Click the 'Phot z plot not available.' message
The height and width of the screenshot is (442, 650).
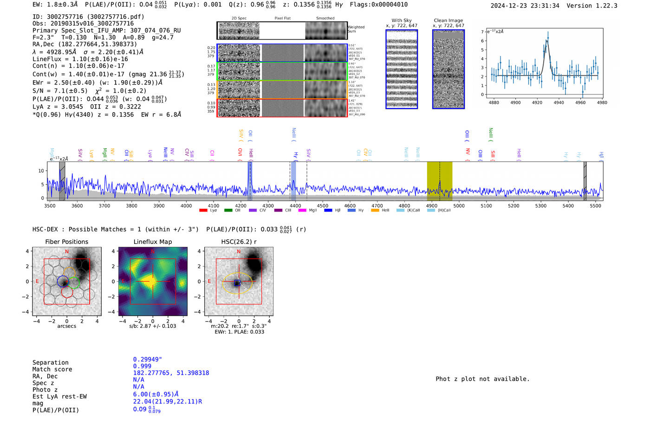(x=483, y=379)
